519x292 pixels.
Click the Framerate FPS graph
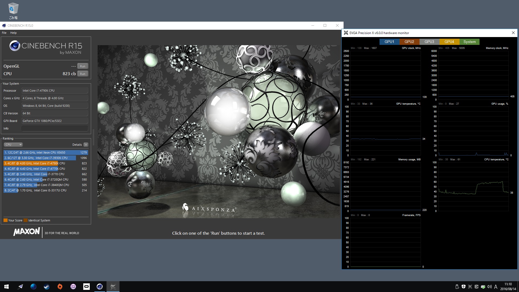(x=385, y=242)
